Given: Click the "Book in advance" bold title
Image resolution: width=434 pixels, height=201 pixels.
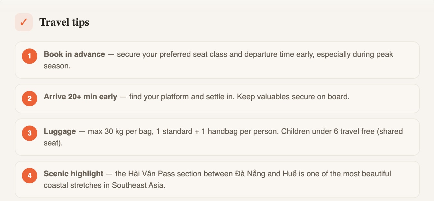Looking at the screenshot, I should [x=74, y=54].
